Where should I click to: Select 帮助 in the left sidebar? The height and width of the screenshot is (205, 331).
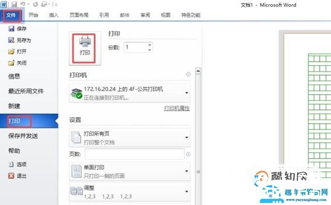tap(14, 151)
